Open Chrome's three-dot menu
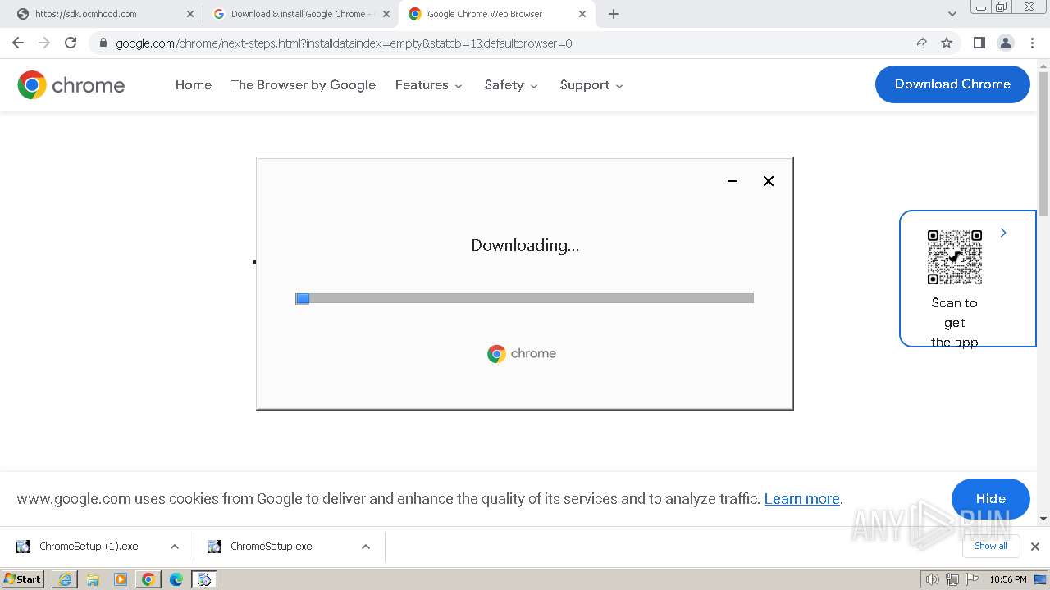This screenshot has height=590, width=1050. point(1032,43)
